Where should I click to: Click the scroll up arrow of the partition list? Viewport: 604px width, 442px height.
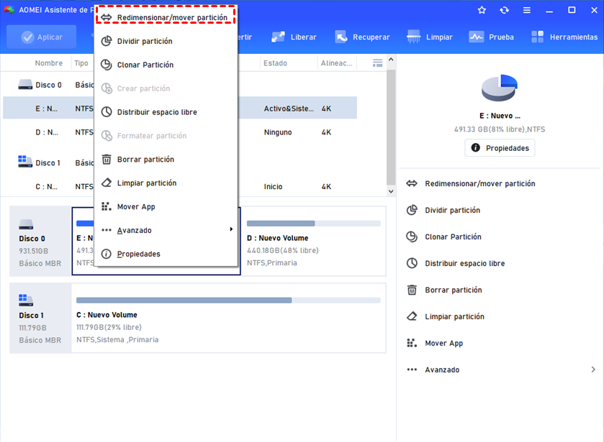391,60
